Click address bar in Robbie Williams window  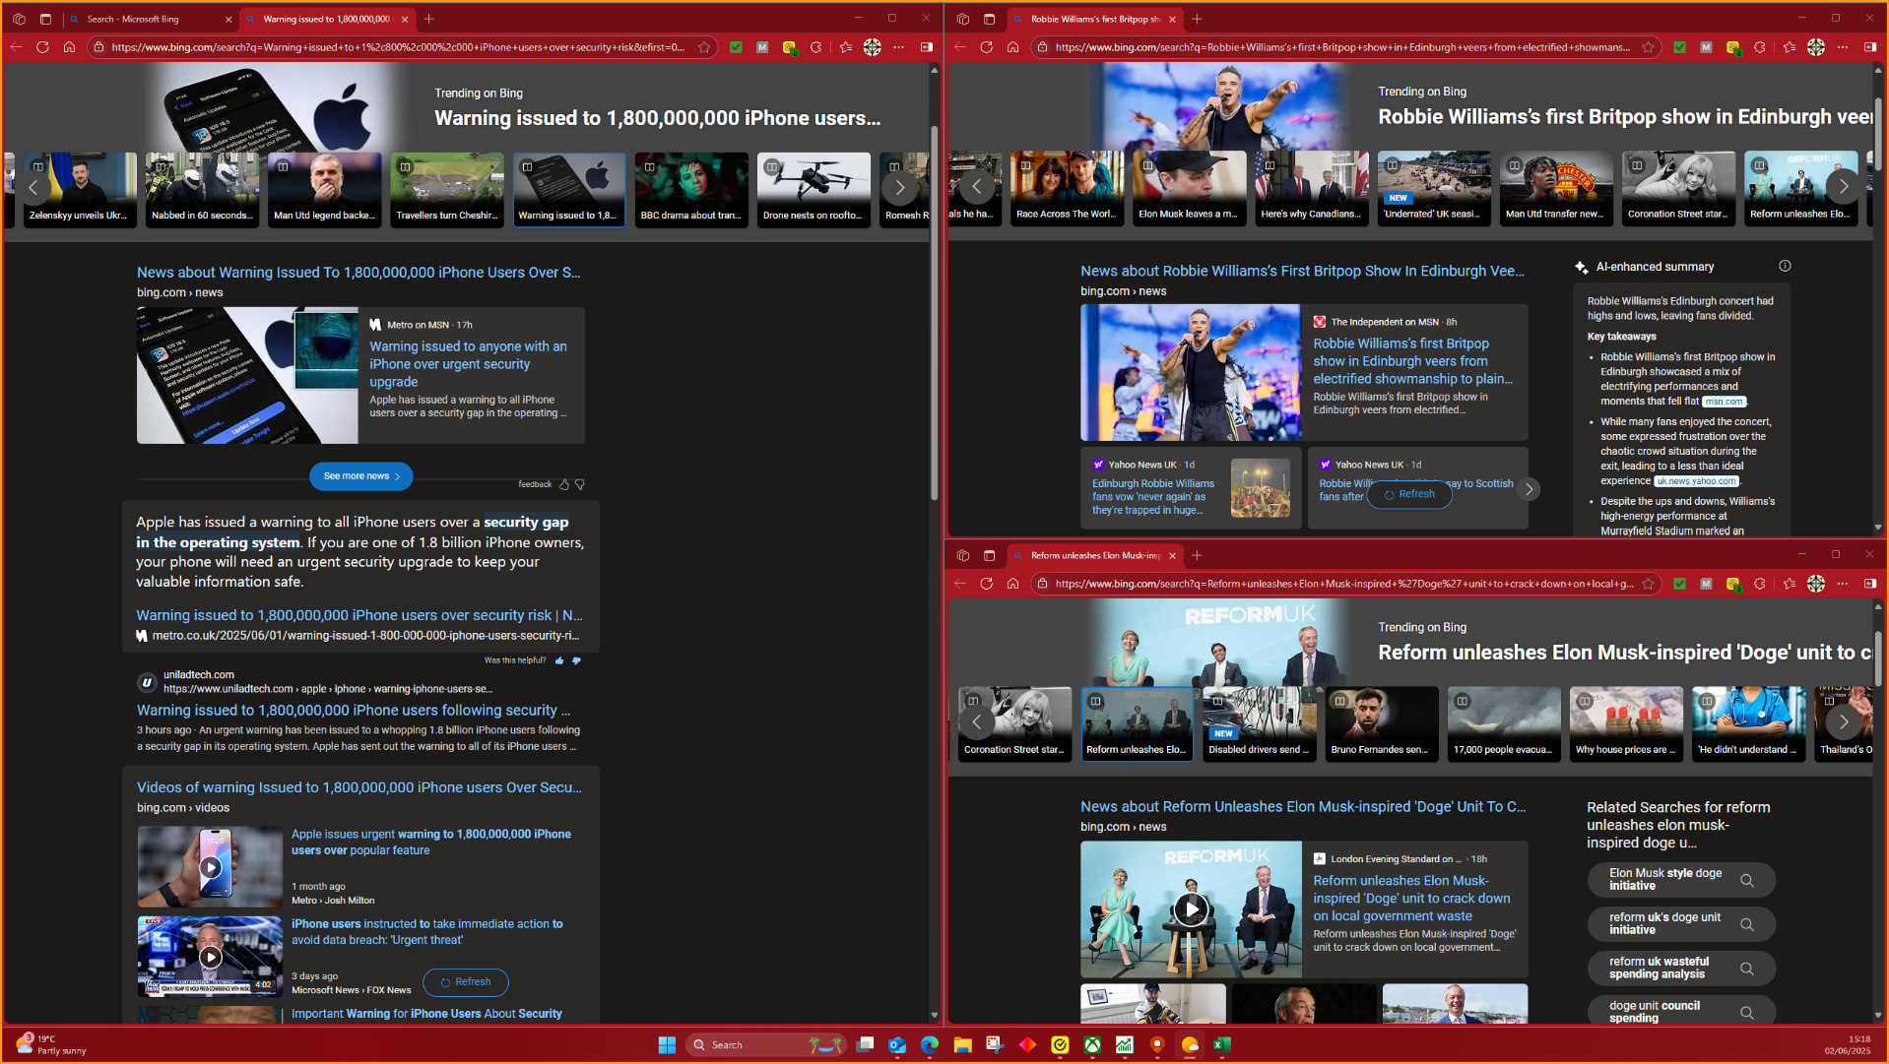pyautogui.click(x=1342, y=47)
